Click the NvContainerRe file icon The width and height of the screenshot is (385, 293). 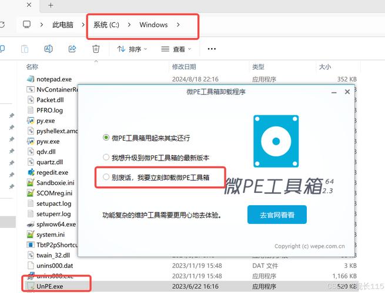click(x=31, y=89)
